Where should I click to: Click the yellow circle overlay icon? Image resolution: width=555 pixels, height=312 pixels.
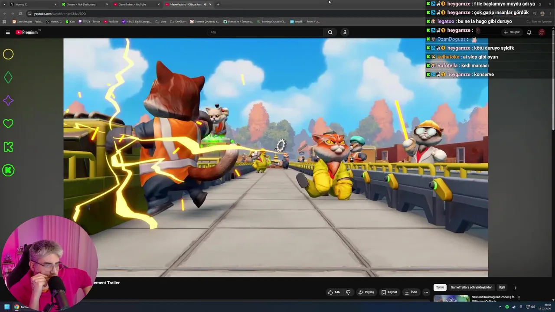(8, 54)
